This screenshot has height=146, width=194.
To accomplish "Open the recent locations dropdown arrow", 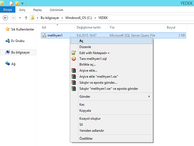I will coord(20,18).
